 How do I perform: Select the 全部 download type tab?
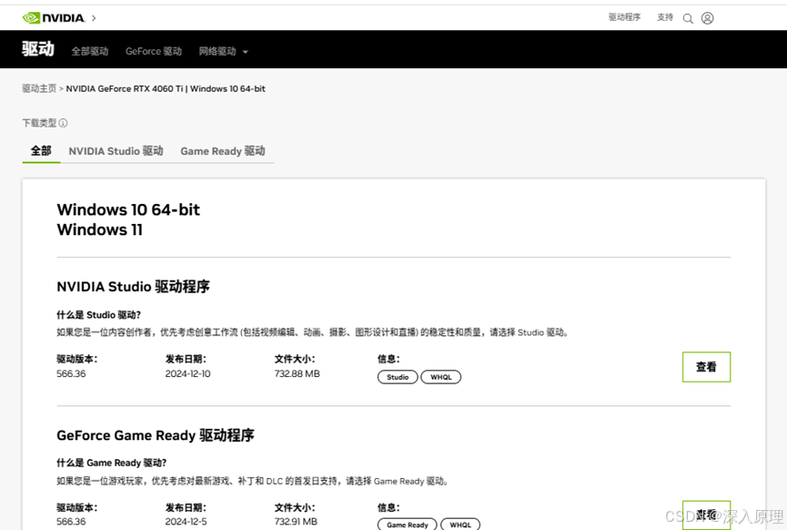click(x=41, y=150)
